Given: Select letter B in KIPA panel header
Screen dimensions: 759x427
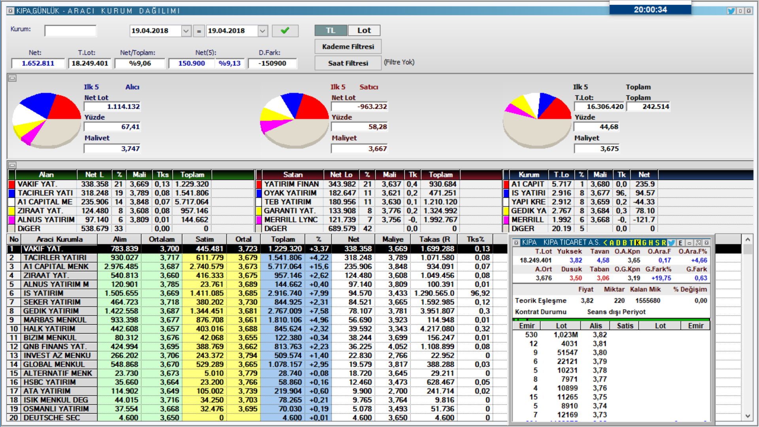Looking at the screenshot, I should (x=625, y=242).
